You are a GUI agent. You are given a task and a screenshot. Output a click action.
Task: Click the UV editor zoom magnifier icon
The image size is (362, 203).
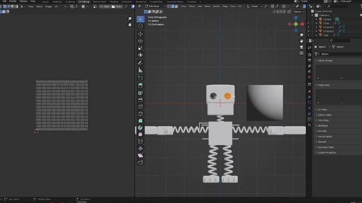(130, 19)
